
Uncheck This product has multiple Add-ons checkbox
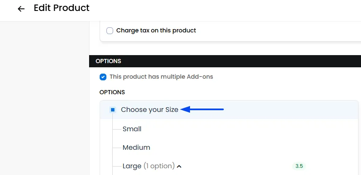(103, 77)
